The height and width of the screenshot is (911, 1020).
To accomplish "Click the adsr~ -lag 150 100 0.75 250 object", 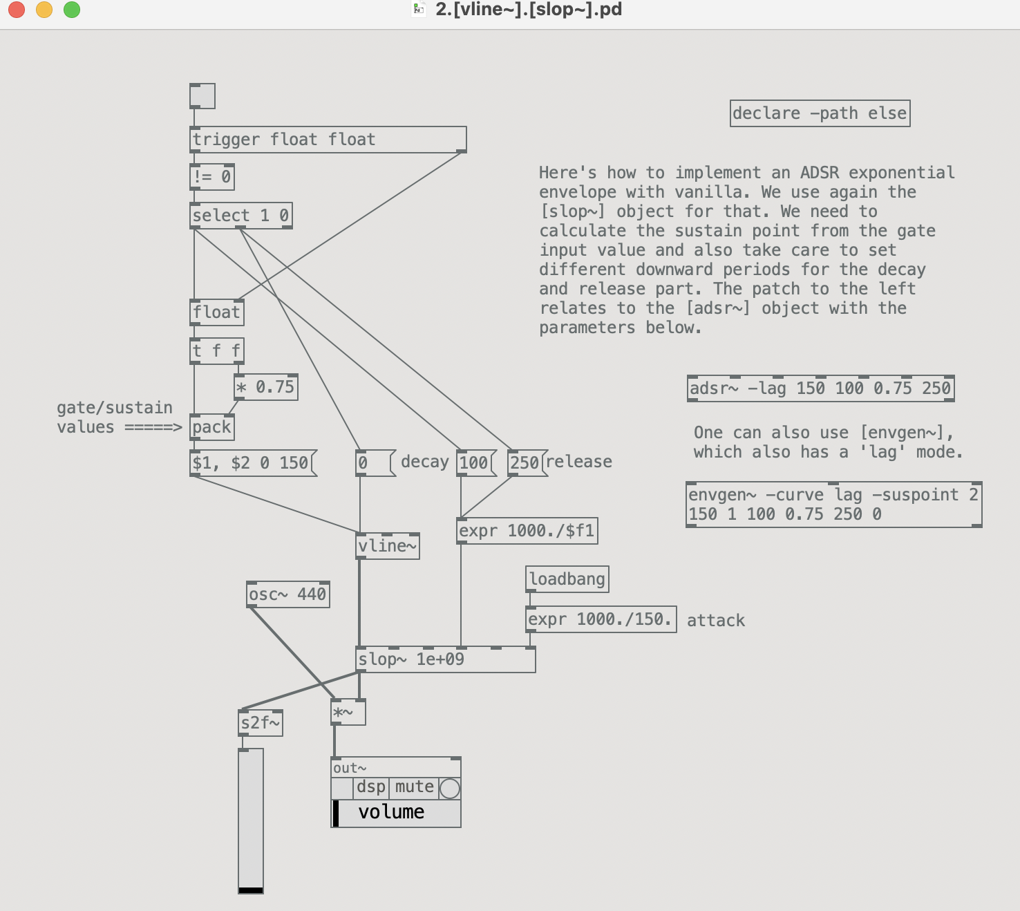I will pyautogui.click(x=821, y=388).
